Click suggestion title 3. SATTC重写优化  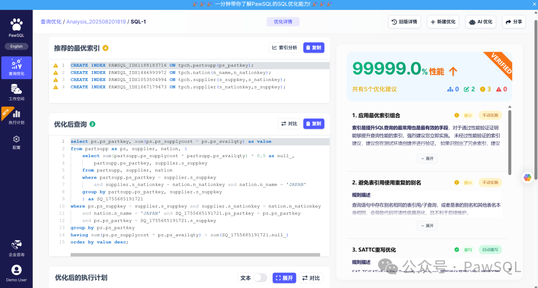coord(374,250)
